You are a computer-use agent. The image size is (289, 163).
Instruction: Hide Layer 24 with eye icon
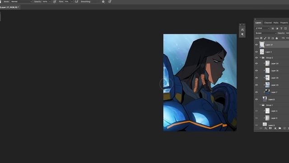[x=256, y=63]
